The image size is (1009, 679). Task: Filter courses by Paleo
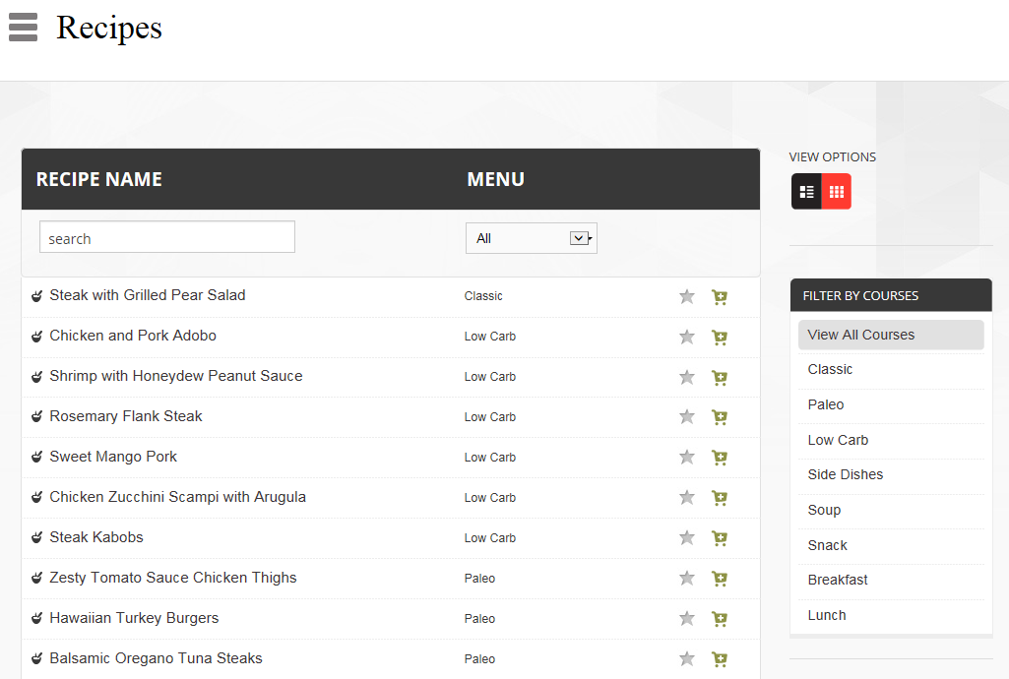pos(826,404)
